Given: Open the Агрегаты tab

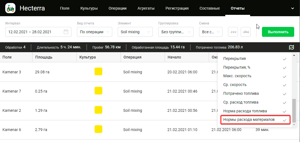Looking at the screenshot, I should click(146, 8).
